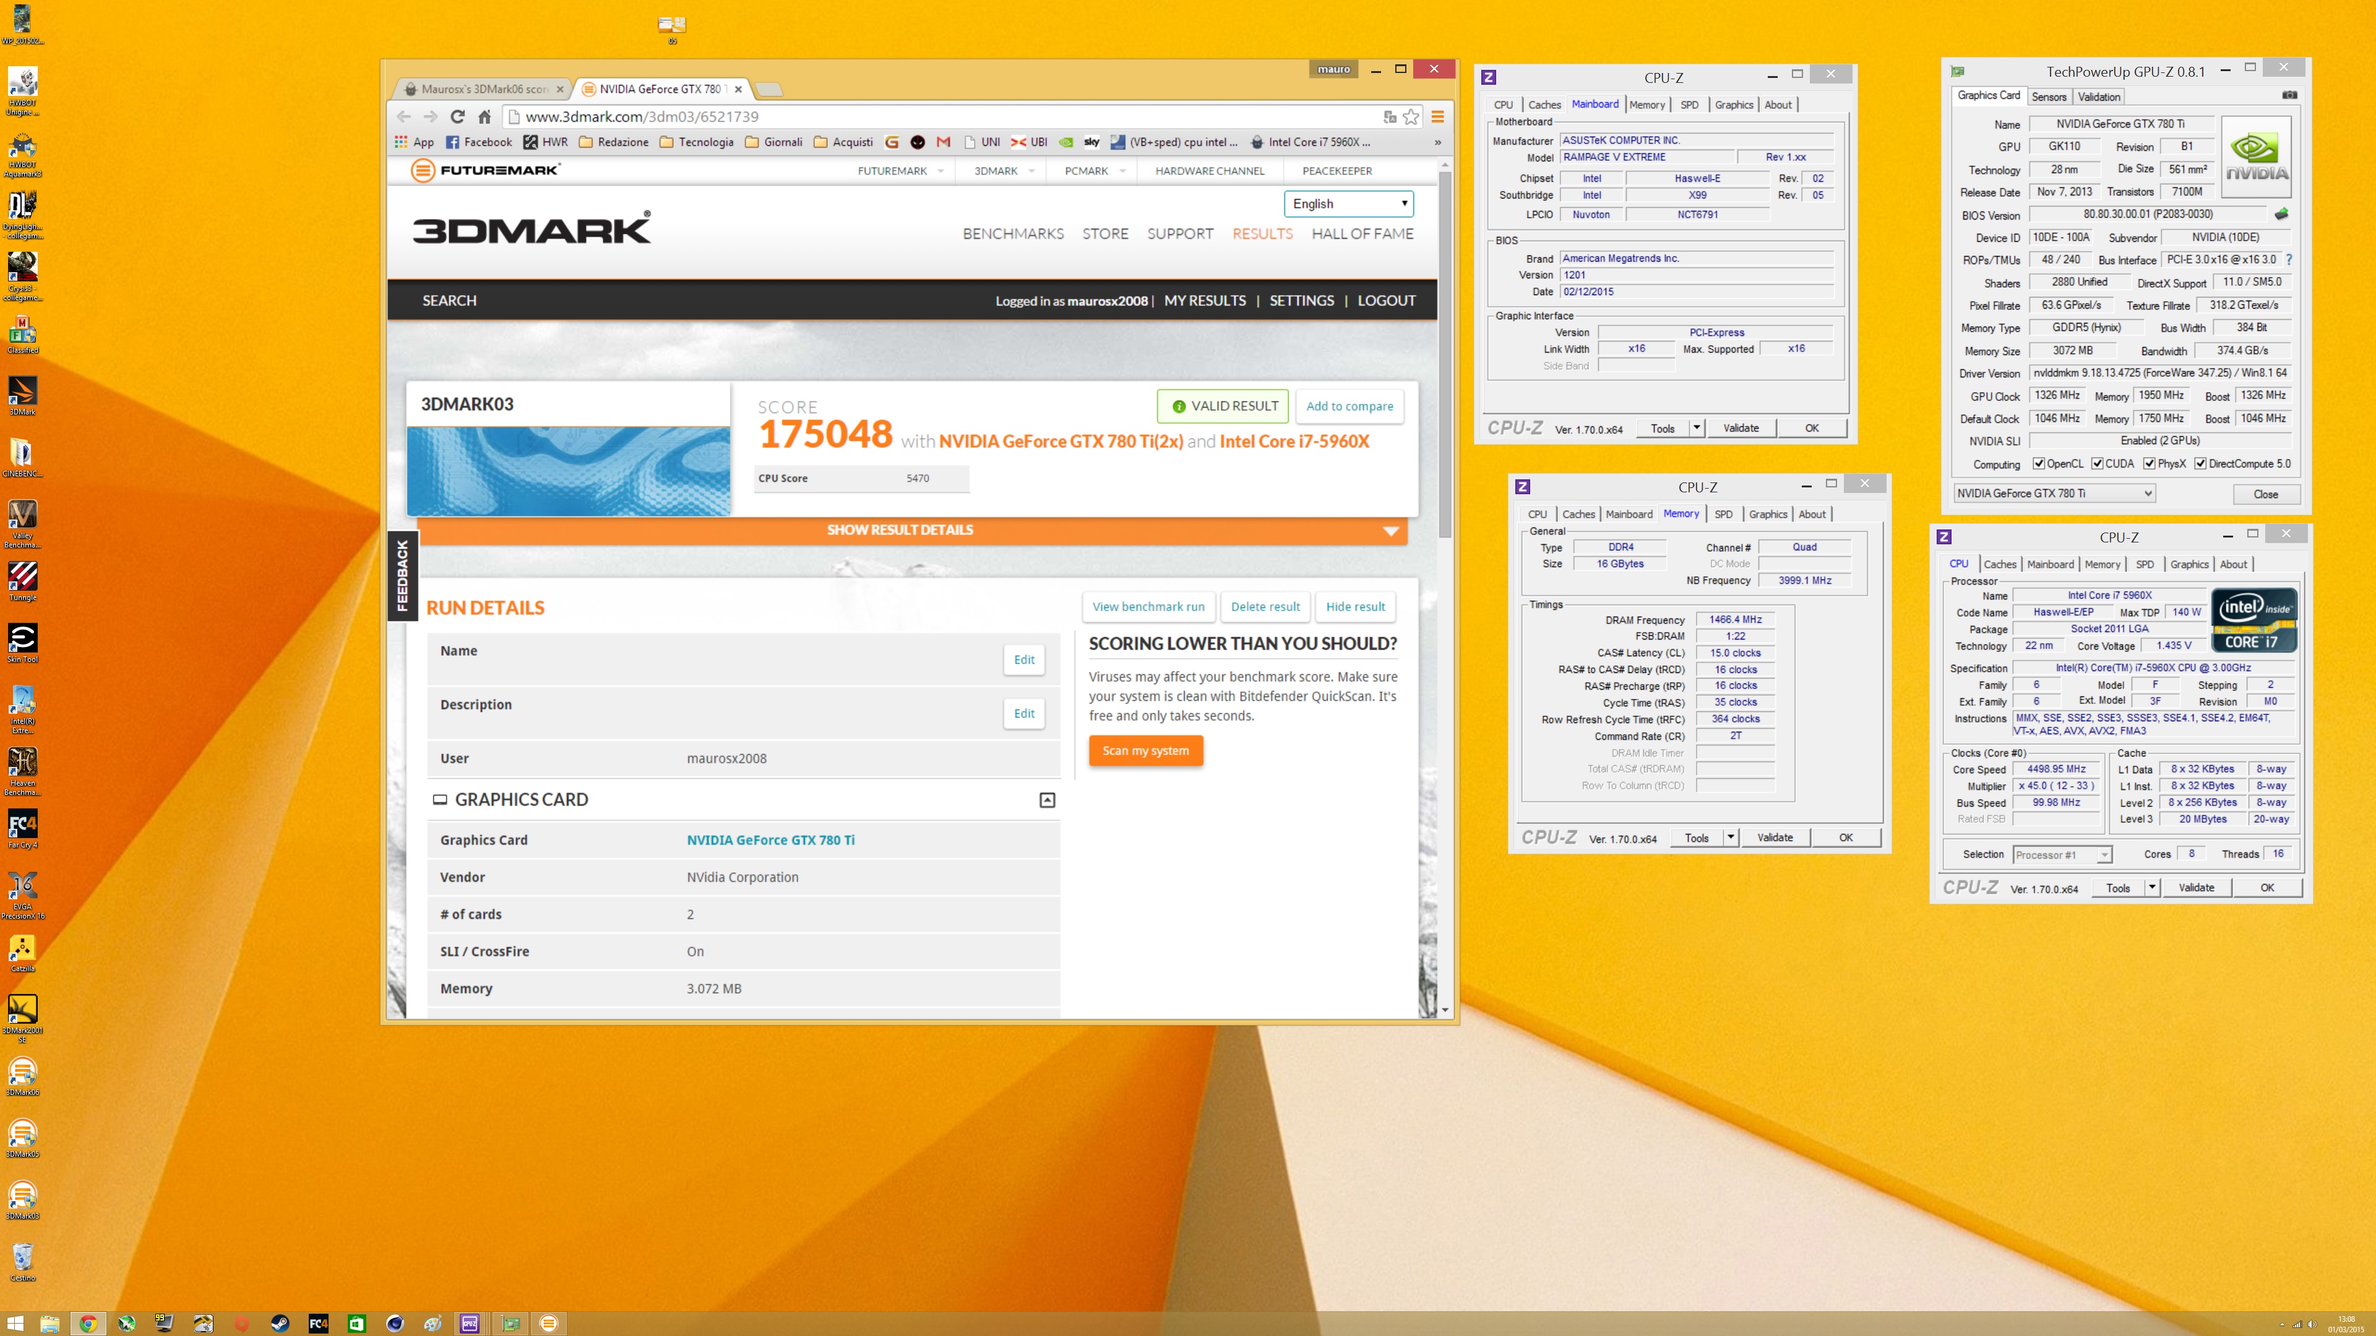Switch to Maurosx's 3DMark06 score tab

483,90
